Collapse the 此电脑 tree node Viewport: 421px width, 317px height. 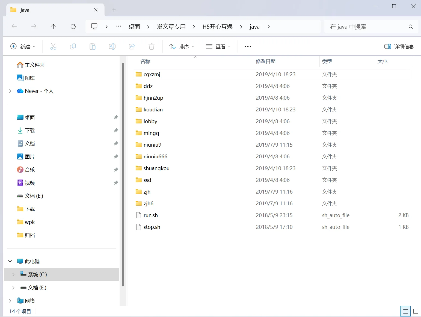click(x=10, y=261)
